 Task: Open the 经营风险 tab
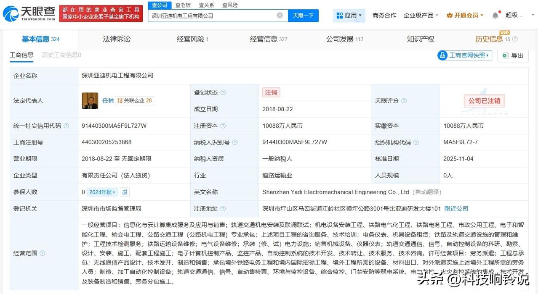tap(192, 39)
